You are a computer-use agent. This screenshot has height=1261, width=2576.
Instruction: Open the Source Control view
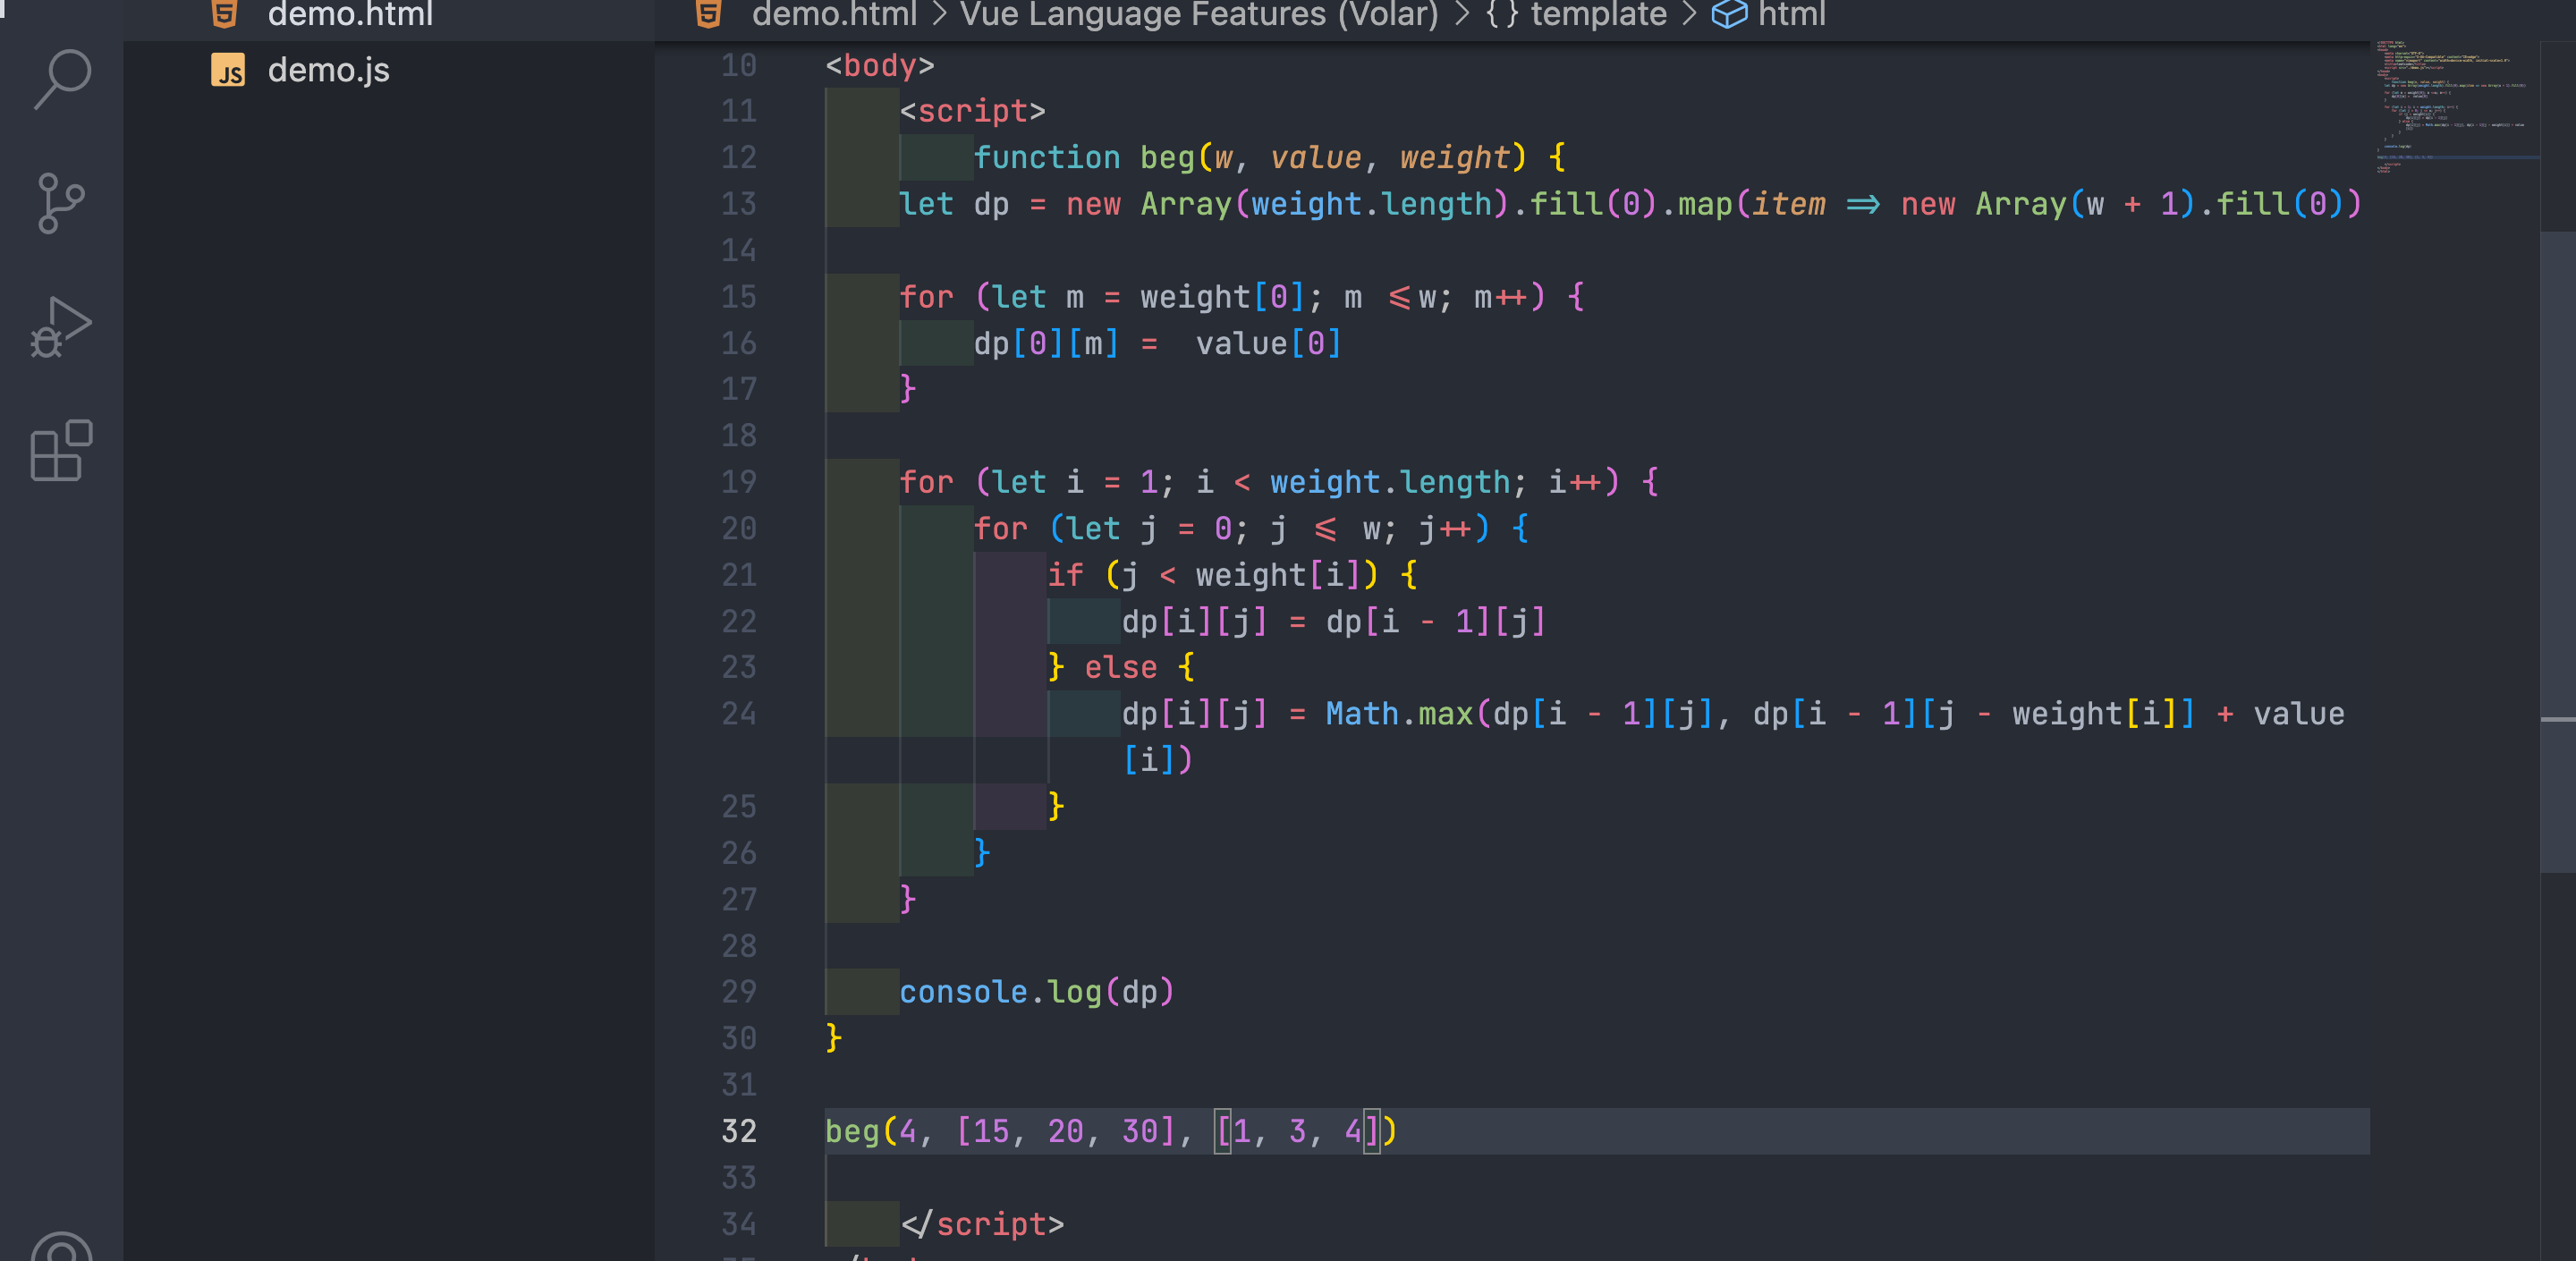pos(62,204)
